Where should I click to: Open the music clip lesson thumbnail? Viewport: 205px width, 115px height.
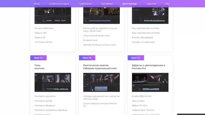pyautogui.click(x=102, y=82)
